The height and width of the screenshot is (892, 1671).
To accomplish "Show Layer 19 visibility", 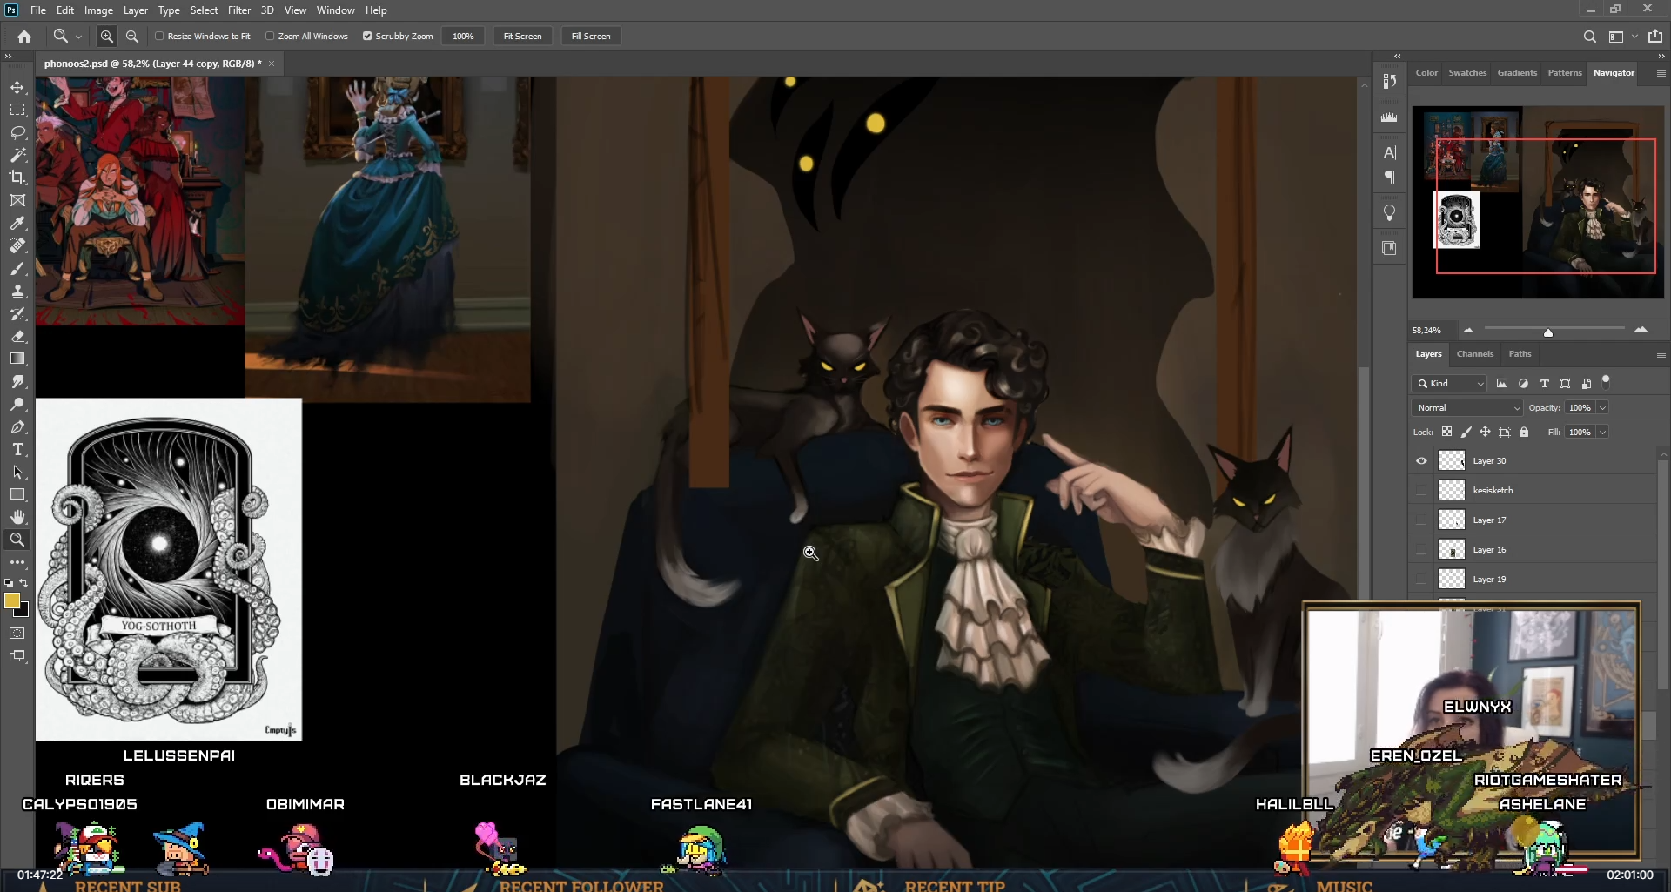I will 1421,579.
